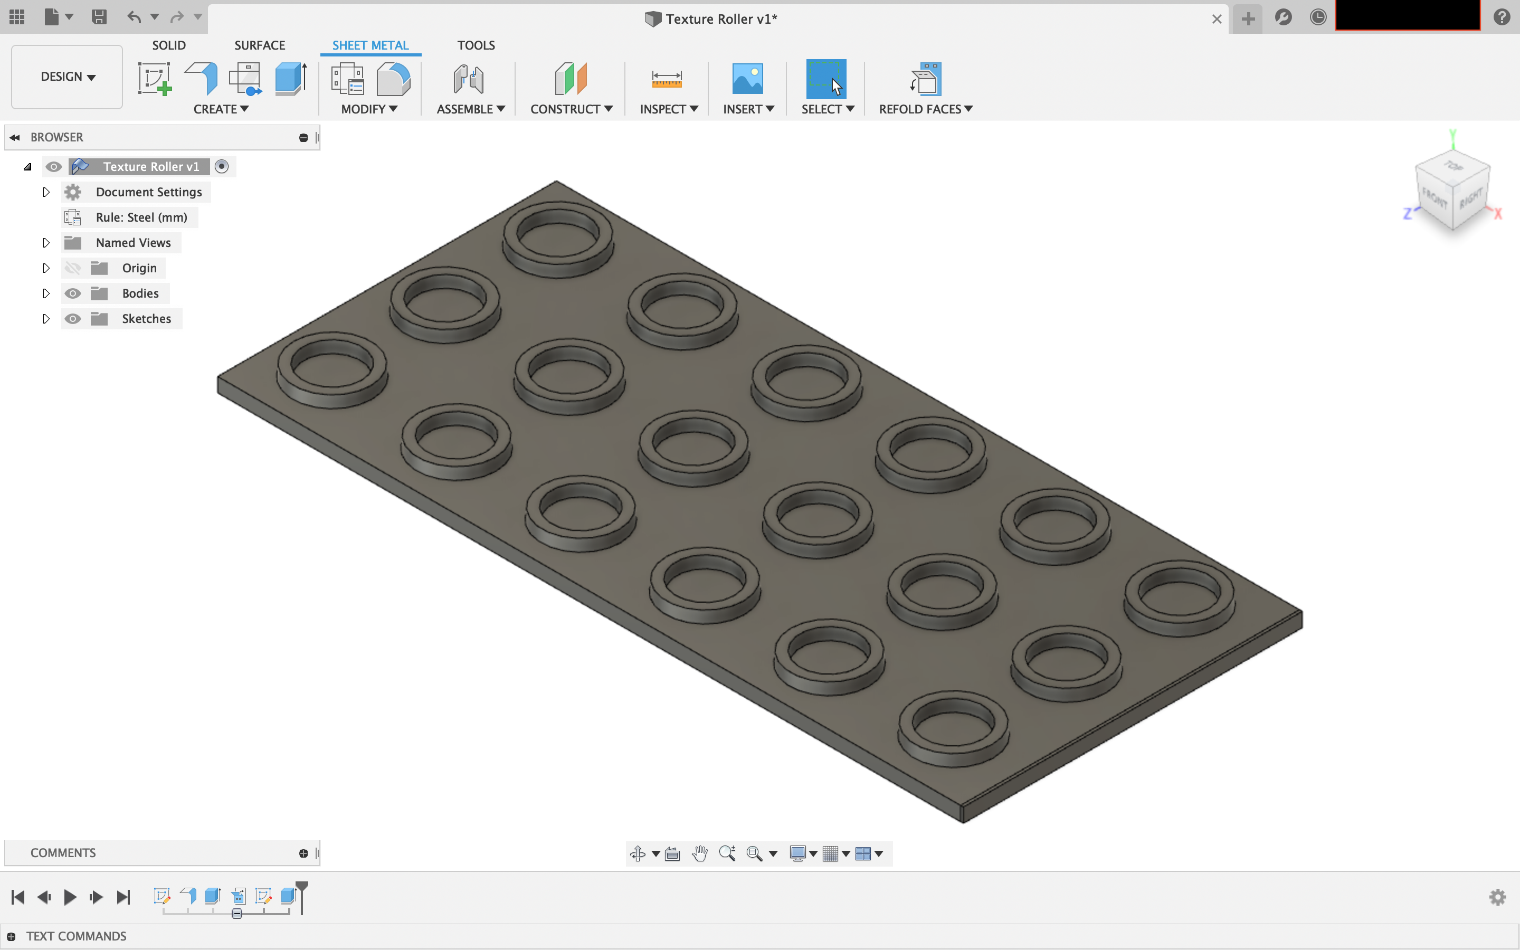Toggle visibility of Sketches folder
1520x950 pixels.
[x=73, y=318]
